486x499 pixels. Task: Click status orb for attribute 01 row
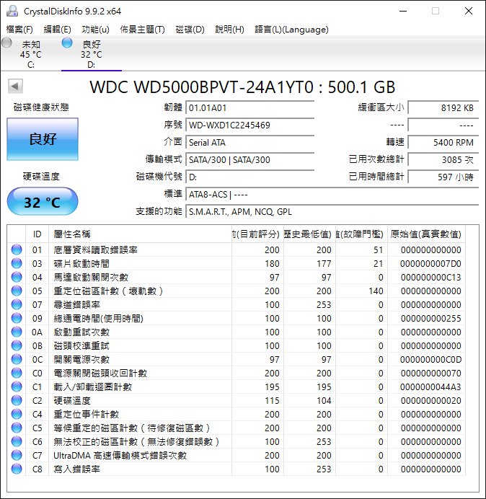[17, 249]
